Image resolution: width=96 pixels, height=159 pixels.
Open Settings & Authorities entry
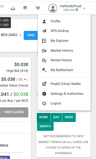click(64, 94)
